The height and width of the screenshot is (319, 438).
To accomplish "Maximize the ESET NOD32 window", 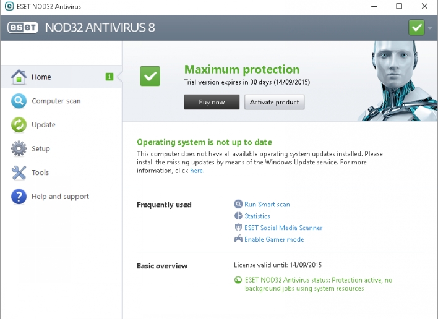I will click(399, 6).
